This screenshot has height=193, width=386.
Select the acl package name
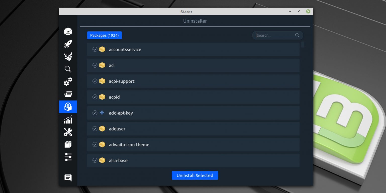[112, 65]
